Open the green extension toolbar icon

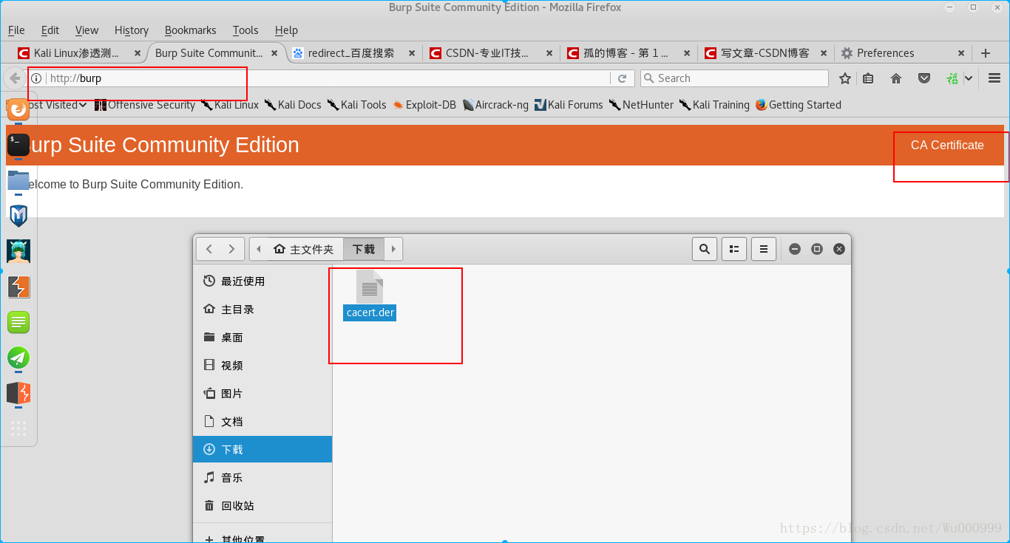[952, 78]
